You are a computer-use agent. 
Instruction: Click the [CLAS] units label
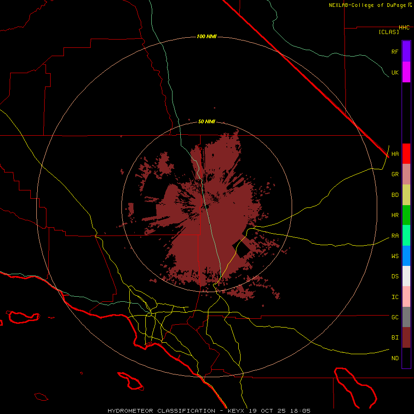coord(389,32)
